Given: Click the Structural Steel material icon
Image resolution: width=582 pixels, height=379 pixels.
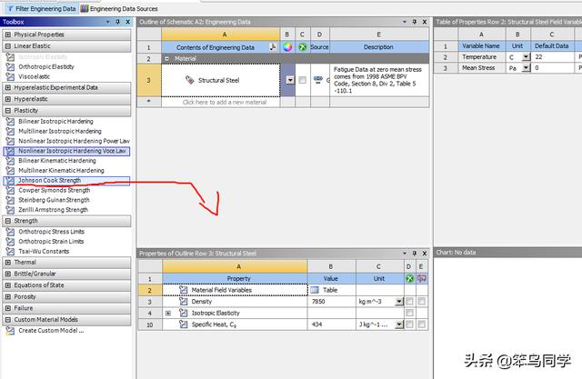Looking at the screenshot, I should [189, 80].
